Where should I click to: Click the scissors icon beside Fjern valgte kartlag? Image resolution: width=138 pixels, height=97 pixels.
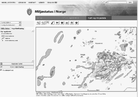pos(2,67)
